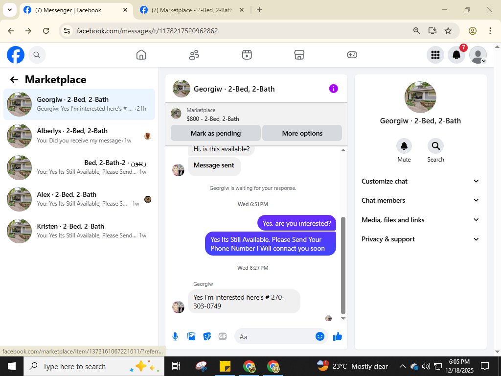Image resolution: width=501 pixels, height=376 pixels.
Task: Open Kristen 2-Bed, 2-Bath conversation
Action: point(79,231)
